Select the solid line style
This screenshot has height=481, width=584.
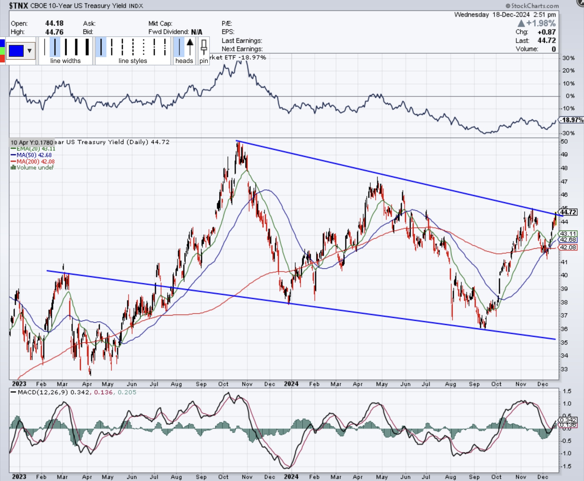(101, 47)
